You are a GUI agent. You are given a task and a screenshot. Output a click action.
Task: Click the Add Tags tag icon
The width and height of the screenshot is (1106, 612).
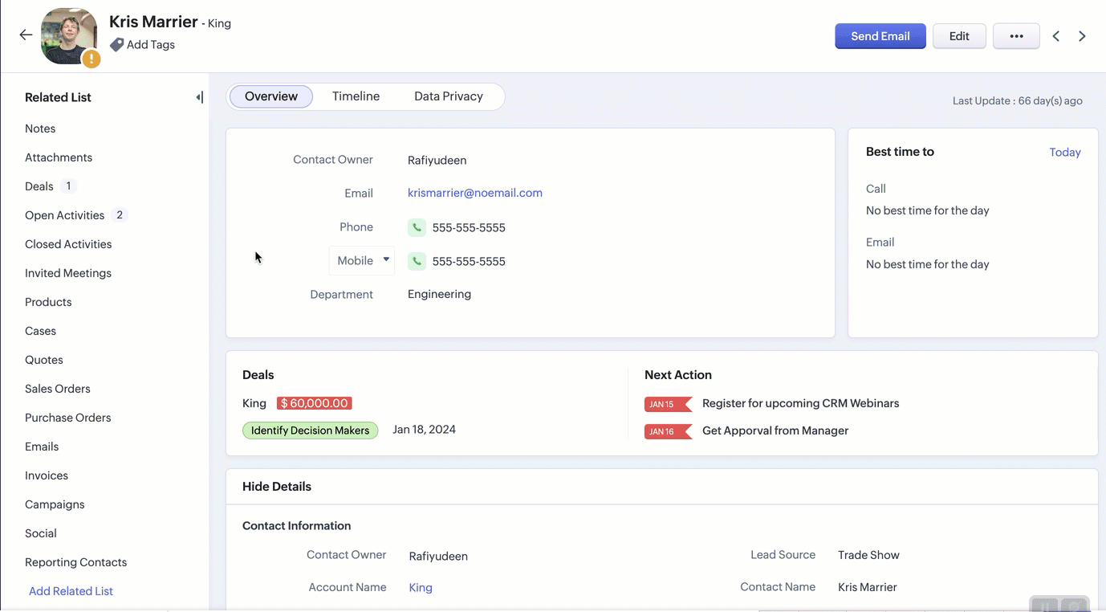(117, 45)
